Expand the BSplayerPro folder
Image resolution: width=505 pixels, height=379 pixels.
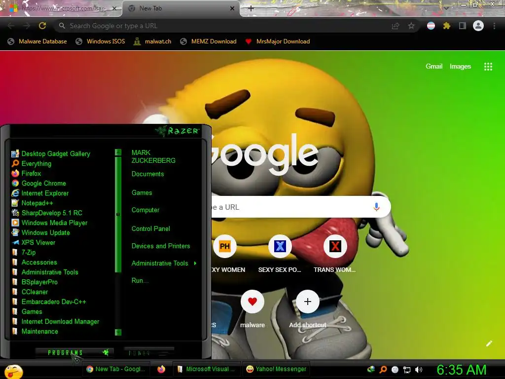tap(35, 282)
